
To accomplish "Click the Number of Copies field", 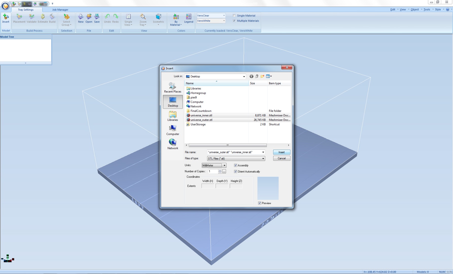I will pyautogui.click(x=213, y=172).
